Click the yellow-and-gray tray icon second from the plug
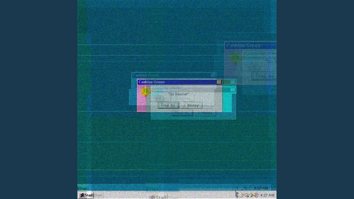This screenshot has width=354, height=199. [x=242, y=195]
